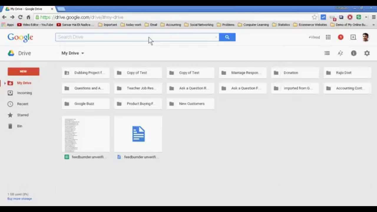Open the today work bookmarks folder
This screenshot has width=377, height=212.
pyautogui.click(x=131, y=25)
